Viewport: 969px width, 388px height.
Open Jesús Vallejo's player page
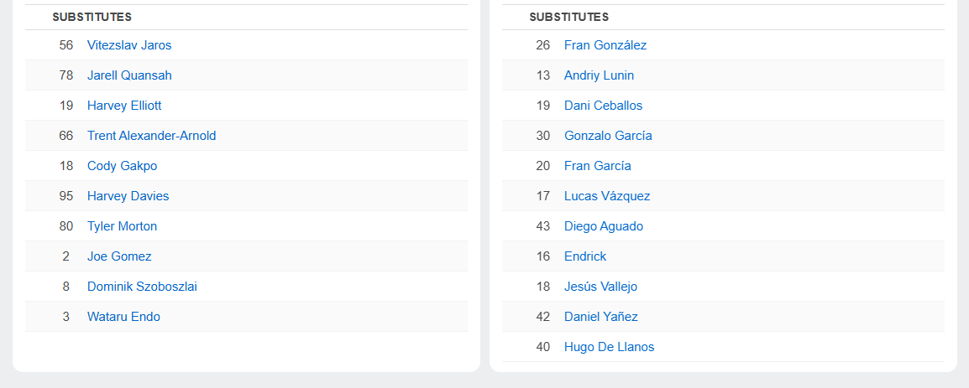[x=600, y=287]
